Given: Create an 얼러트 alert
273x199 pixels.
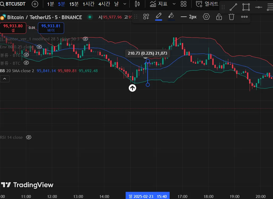Looking at the screenshot, I should (x=207, y=4).
